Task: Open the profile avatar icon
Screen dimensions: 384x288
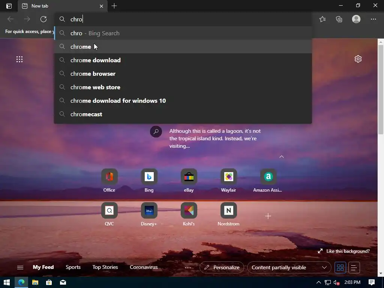Action: (356, 19)
